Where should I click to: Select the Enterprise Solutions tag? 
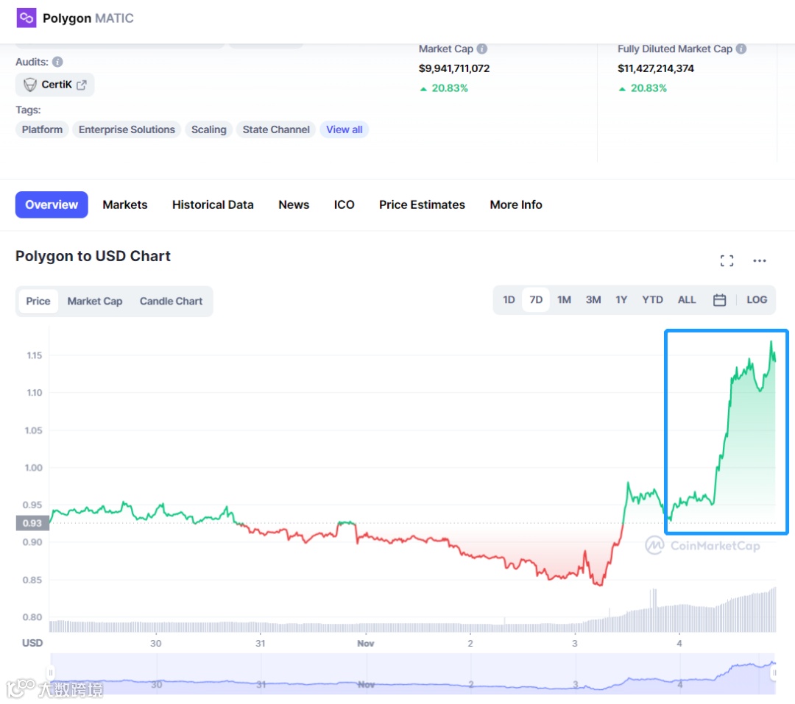(x=127, y=129)
